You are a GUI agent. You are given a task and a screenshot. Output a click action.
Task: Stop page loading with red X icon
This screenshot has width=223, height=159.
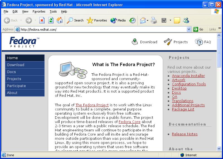coord(42,20)
